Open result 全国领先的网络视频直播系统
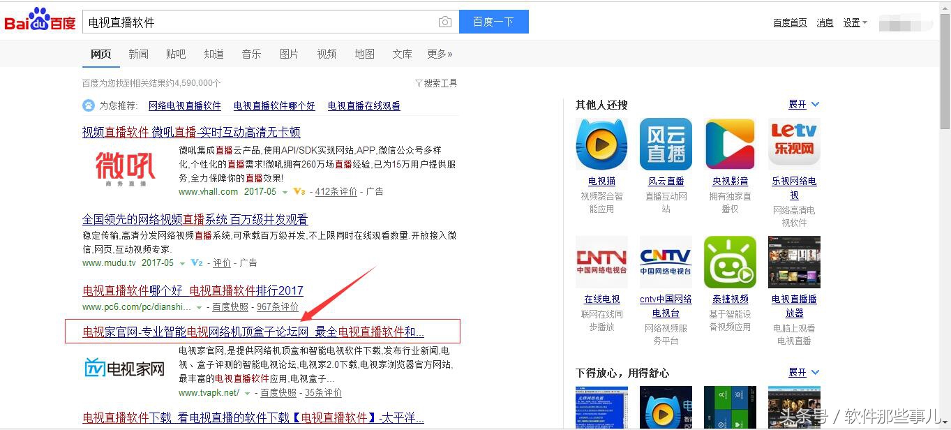 (195, 219)
